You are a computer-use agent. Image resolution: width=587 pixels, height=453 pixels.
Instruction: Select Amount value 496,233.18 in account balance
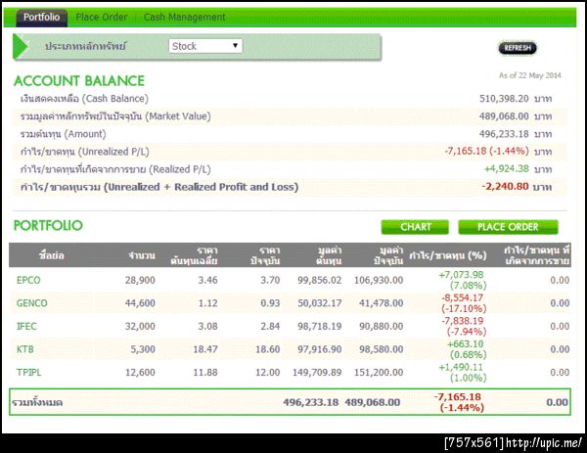504,134
